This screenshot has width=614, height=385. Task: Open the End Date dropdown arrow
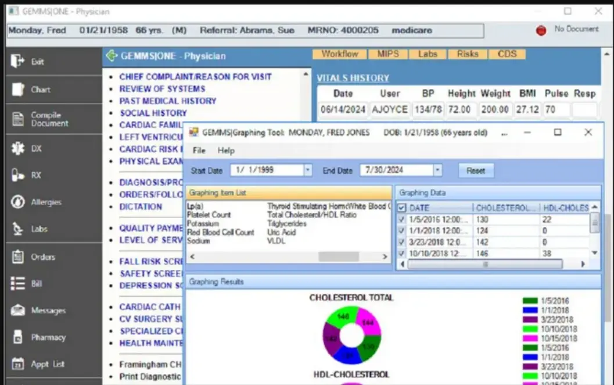click(x=438, y=170)
